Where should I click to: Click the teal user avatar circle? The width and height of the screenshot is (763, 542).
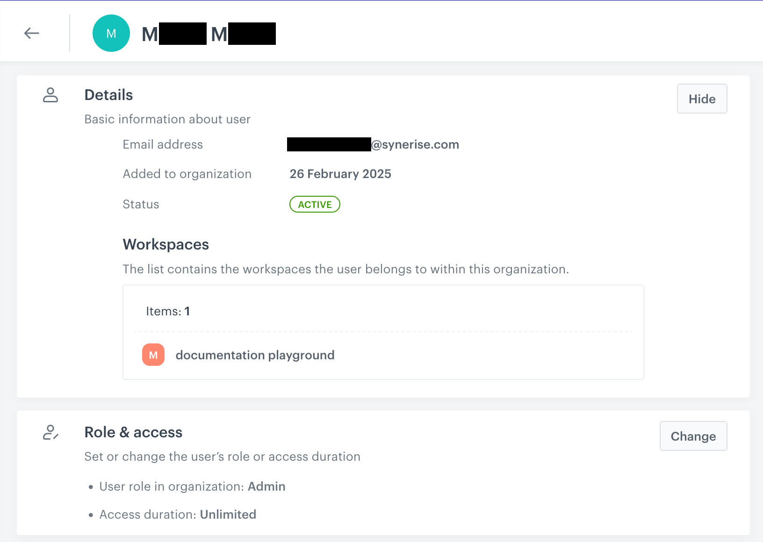[111, 33]
